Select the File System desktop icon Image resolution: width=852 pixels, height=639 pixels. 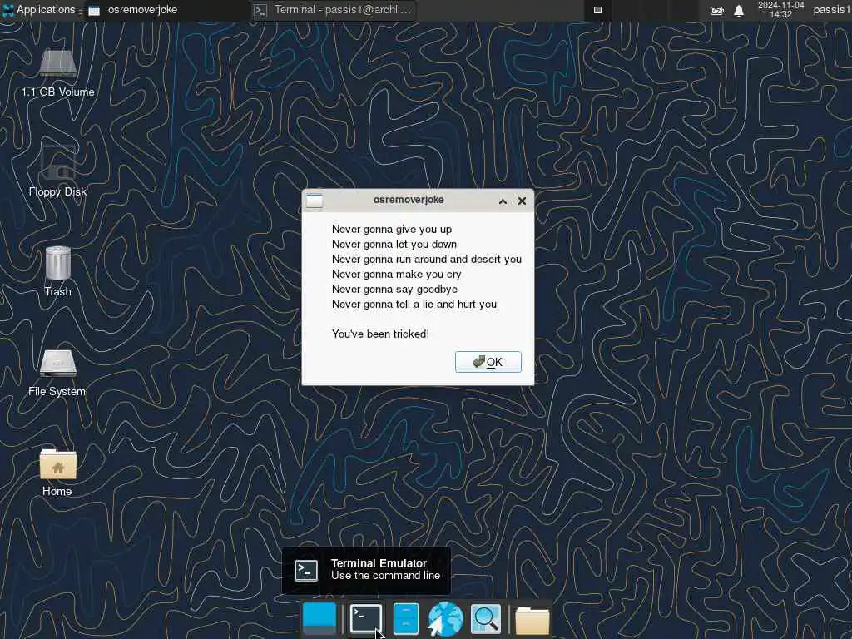(x=57, y=373)
